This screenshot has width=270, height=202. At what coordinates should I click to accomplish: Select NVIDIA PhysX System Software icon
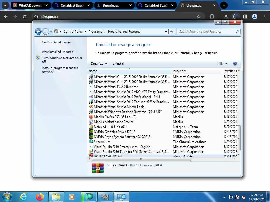tap(91, 137)
